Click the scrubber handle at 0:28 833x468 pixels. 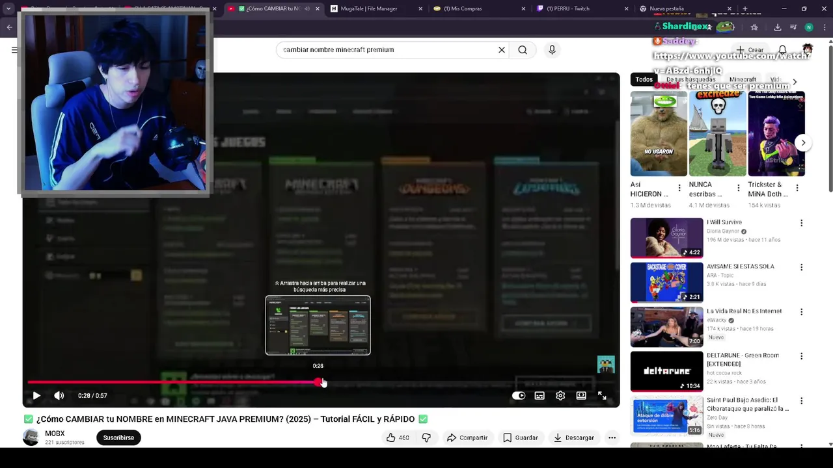coord(319,382)
